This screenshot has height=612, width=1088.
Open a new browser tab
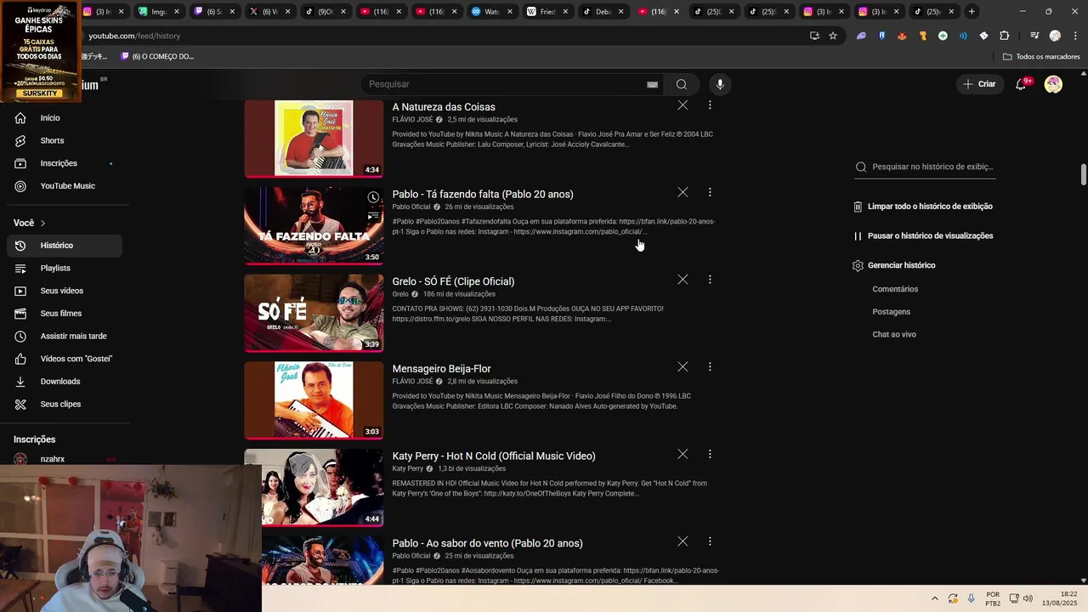click(972, 12)
